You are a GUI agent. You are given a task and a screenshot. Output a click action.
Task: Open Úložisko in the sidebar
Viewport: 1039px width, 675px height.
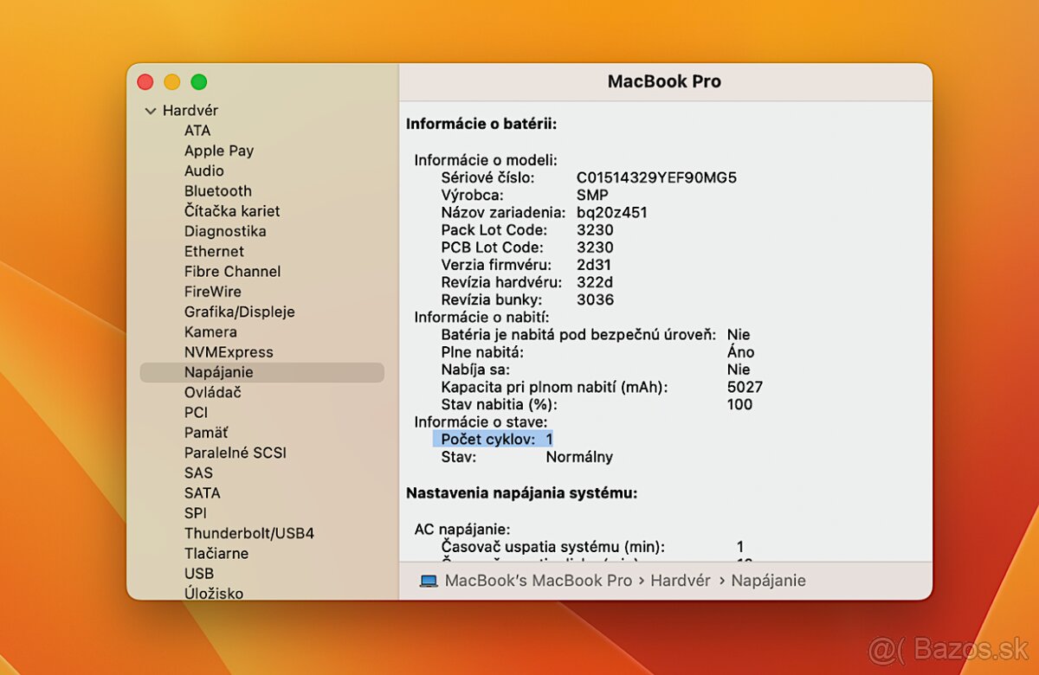tap(214, 593)
